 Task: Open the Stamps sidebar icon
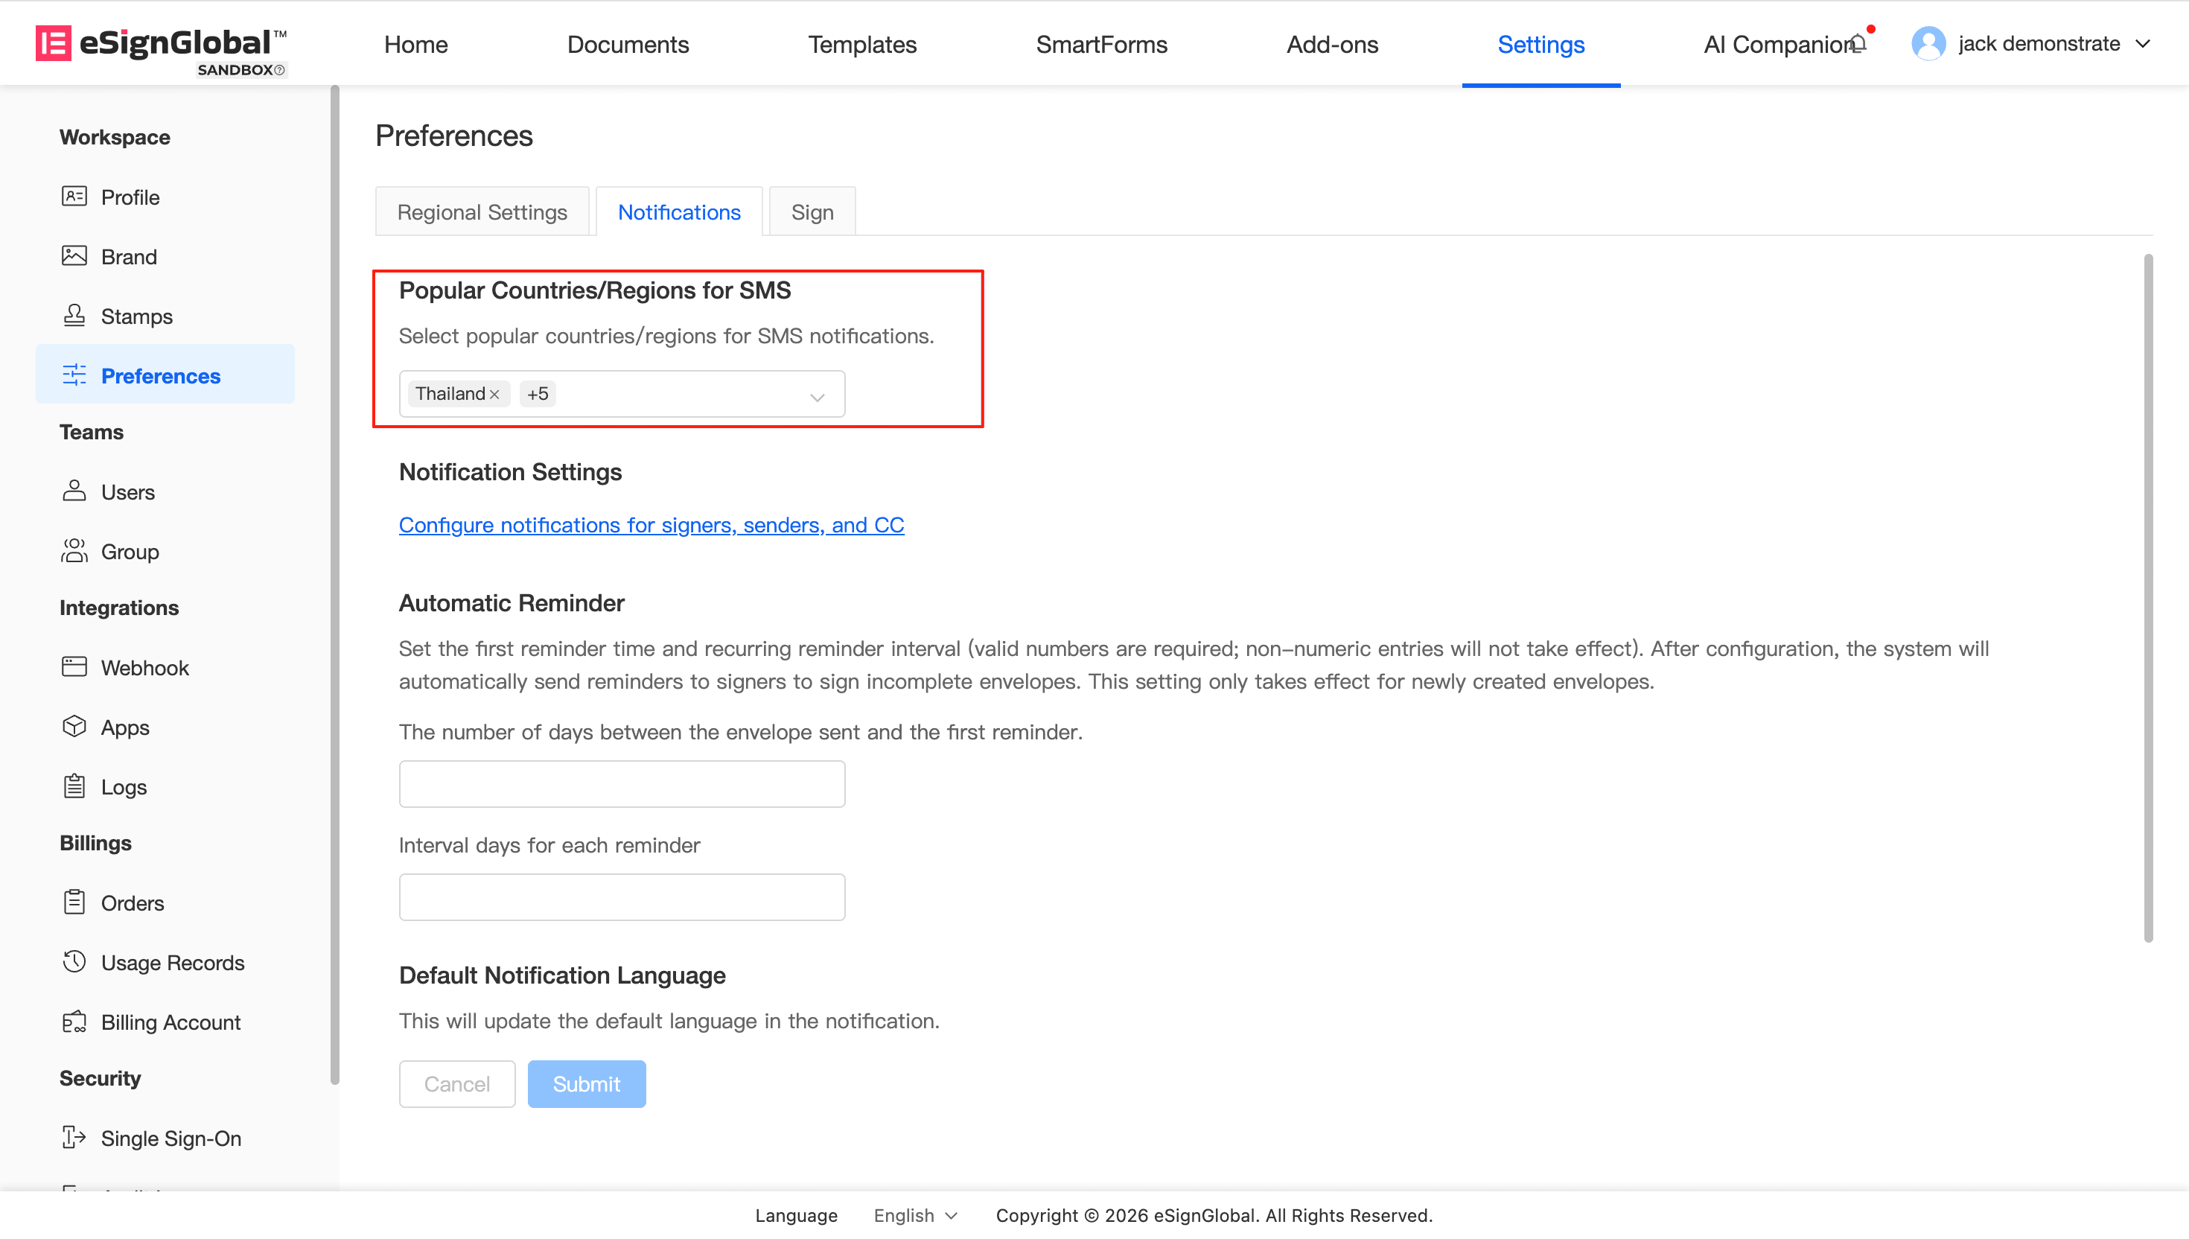pos(74,316)
